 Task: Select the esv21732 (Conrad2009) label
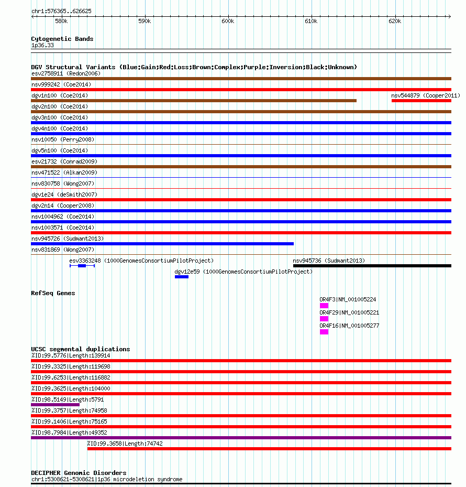[64, 161]
